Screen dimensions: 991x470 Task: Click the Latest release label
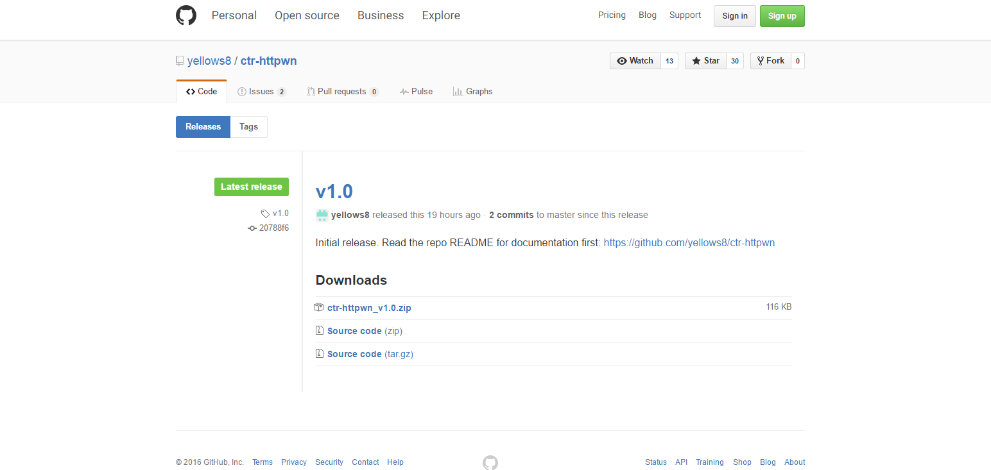(x=252, y=187)
